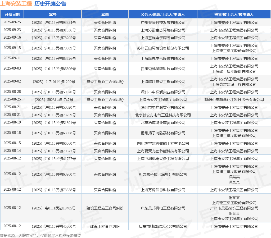Click the 上海安装工程 title text
This screenshot has height=238, width=271.
pos(16,4)
